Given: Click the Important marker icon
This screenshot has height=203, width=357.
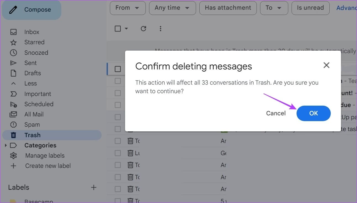Looking at the screenshot, I should pos(13,94).
